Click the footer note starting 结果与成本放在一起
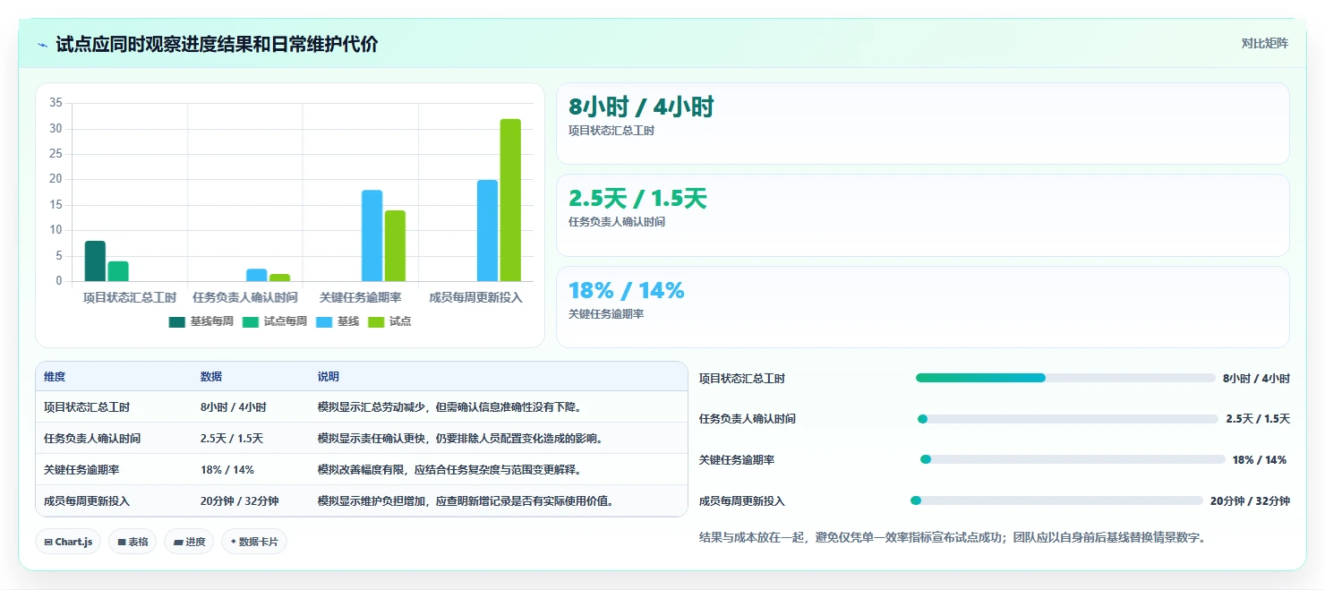This screenshot has height=590, width=1325. (x=953, y=538)
